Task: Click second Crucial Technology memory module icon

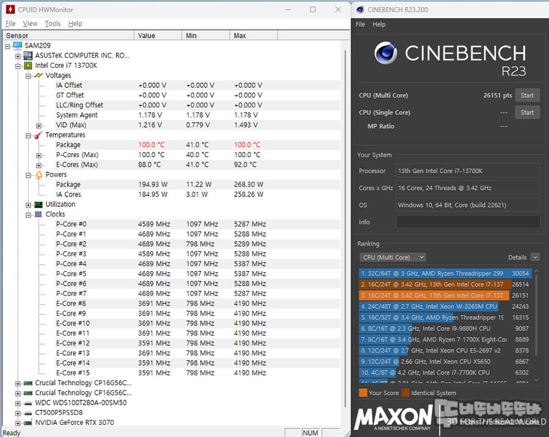Action: pyautogui.click(x=28, y=393)
